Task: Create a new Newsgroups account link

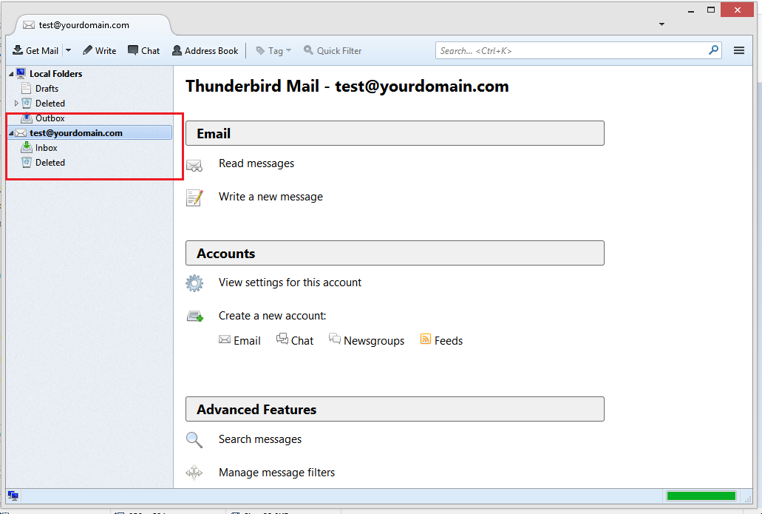Action: (x=374, y=341)
